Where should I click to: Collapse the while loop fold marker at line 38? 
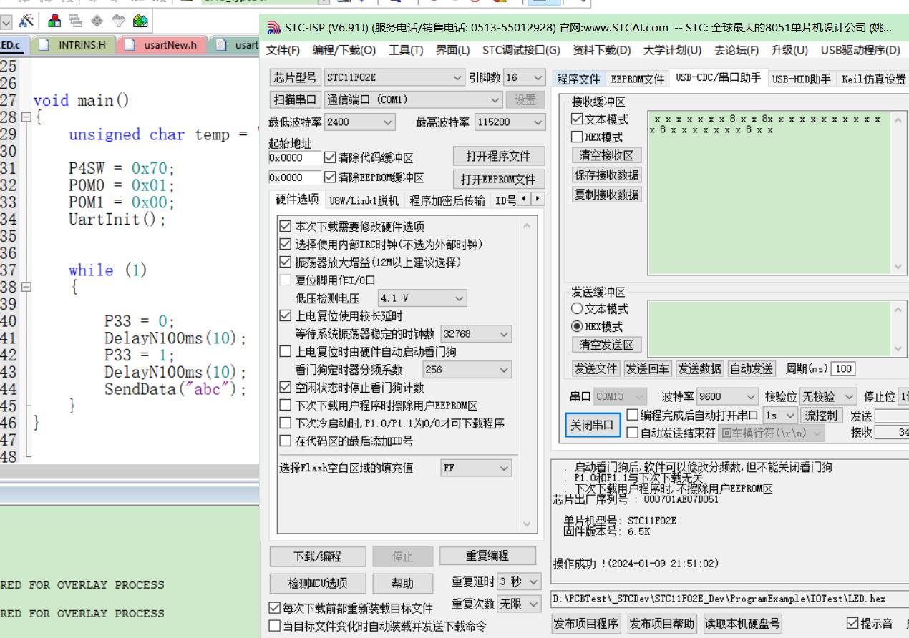pyautogui.click(x=26, y=288)
